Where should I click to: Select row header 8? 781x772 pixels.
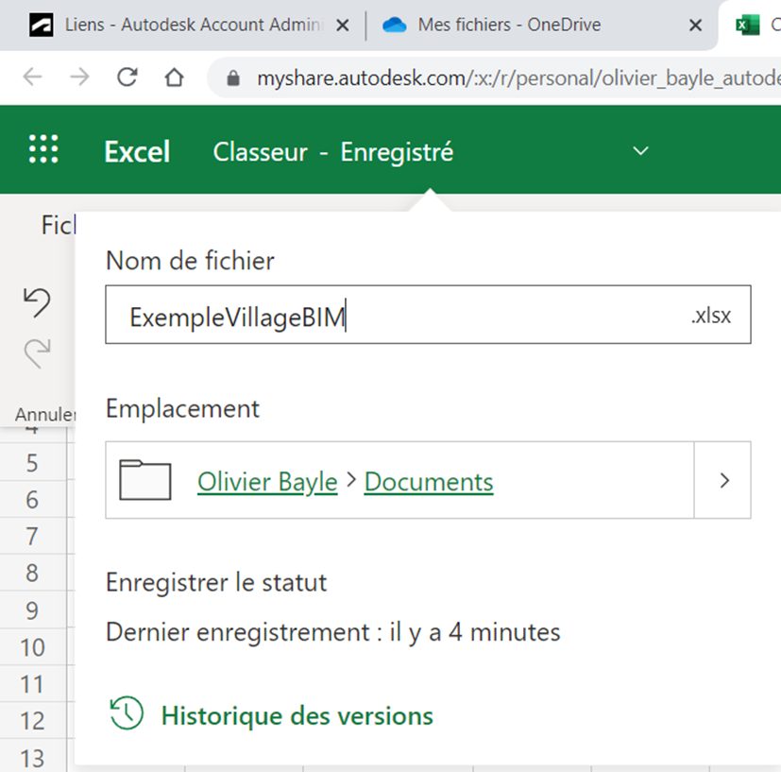[32, 574]
